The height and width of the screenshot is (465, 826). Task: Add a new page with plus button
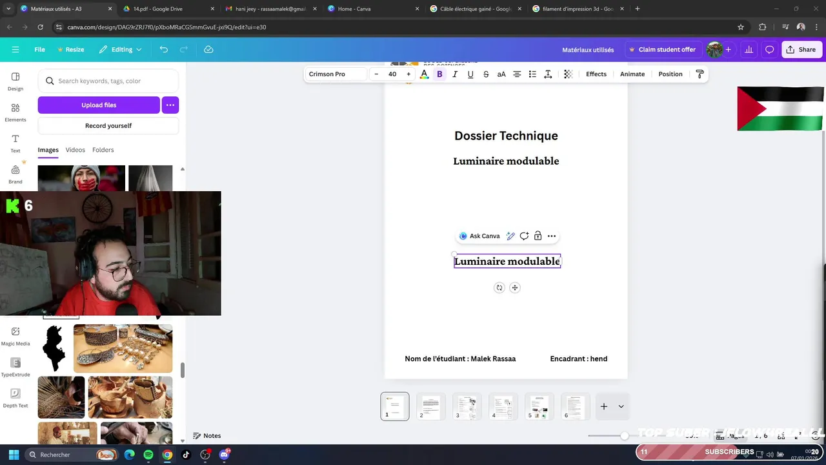604,407
